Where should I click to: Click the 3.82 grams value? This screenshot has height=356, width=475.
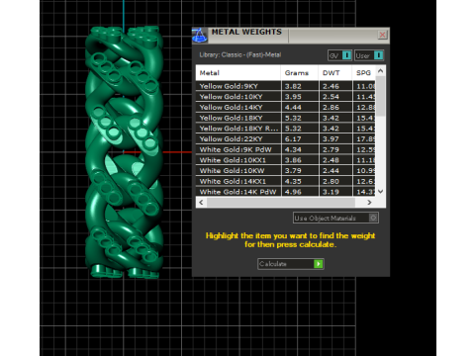coord(293,86)
